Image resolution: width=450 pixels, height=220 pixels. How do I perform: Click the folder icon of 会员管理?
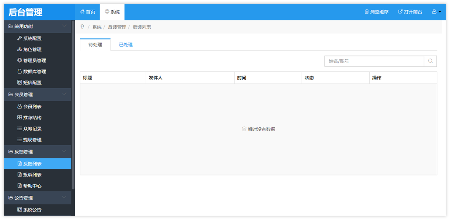tap(11, 95)
